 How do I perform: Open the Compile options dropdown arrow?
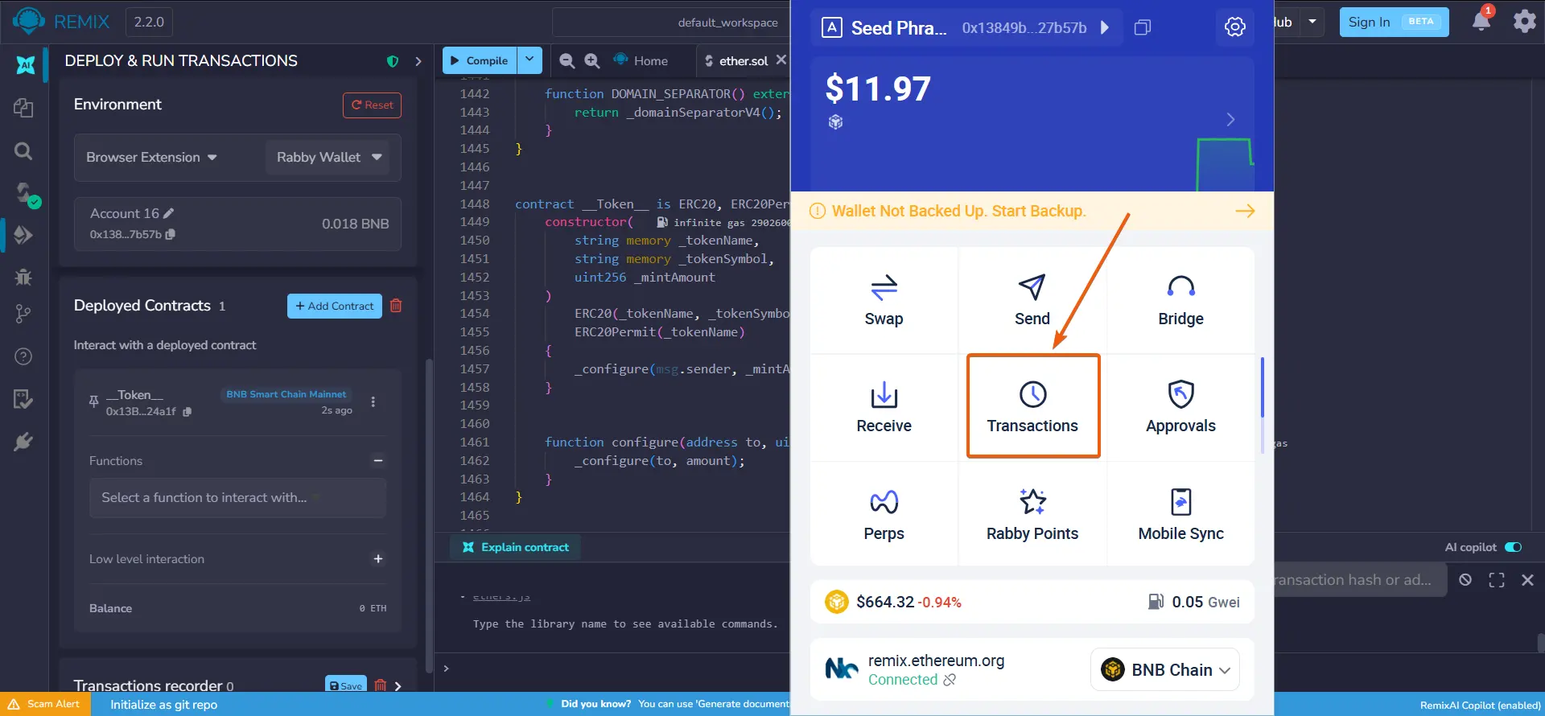click(x=529, y=60)
